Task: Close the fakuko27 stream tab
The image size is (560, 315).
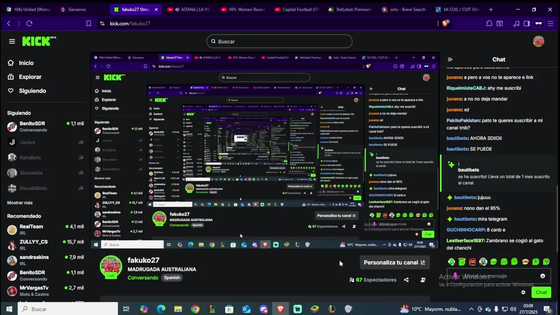Action: [156, 9]
